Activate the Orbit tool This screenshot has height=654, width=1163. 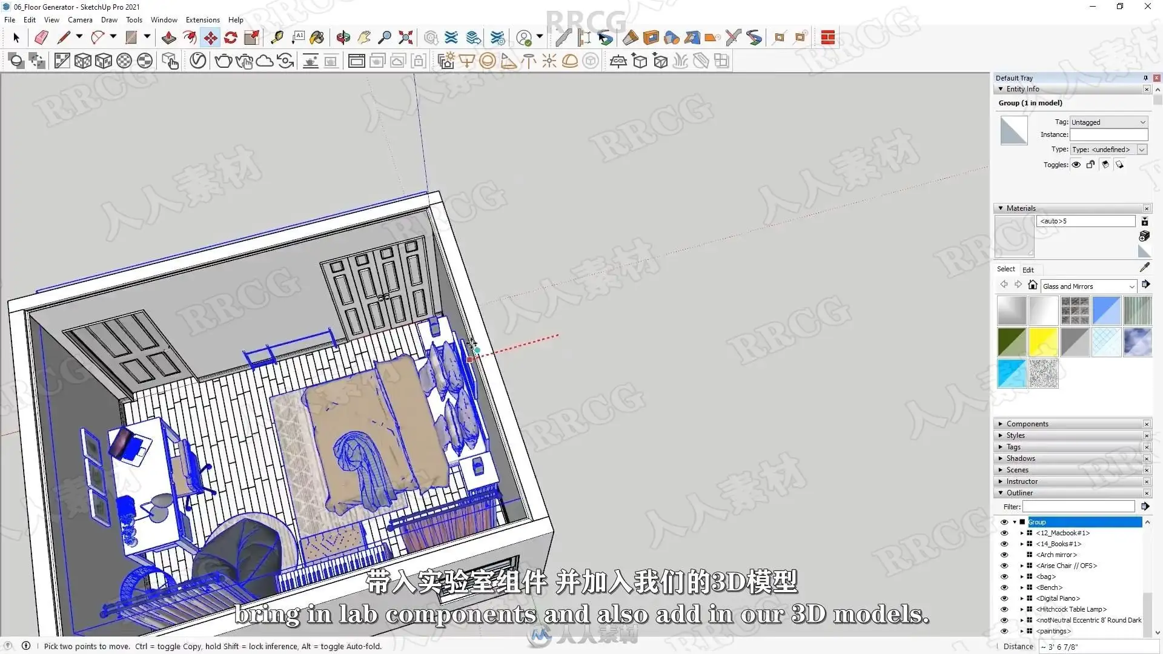(x=343, y=38)
